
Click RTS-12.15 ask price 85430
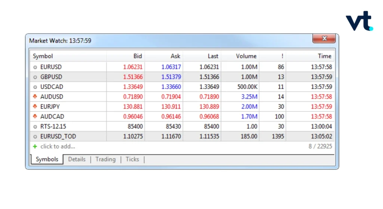173,126
